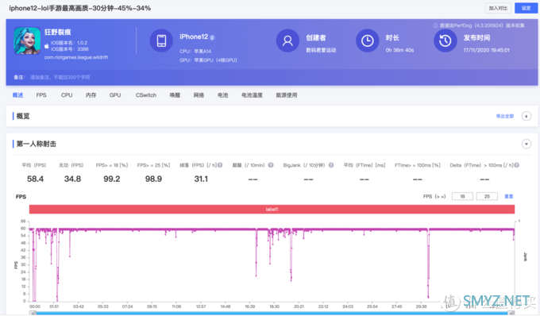The width and height of the screenshot is (540, 316).
Task: Open the 电池 battery tab
Action: coord(223,95)
